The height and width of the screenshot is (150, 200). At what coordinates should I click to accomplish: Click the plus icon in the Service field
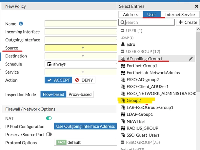[x=83, y=72]
